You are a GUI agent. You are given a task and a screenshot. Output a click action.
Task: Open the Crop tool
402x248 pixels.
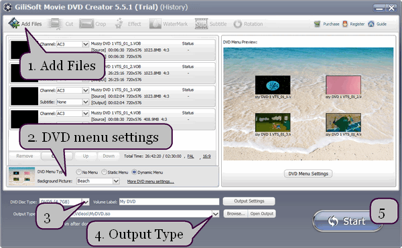click(93, 24)
